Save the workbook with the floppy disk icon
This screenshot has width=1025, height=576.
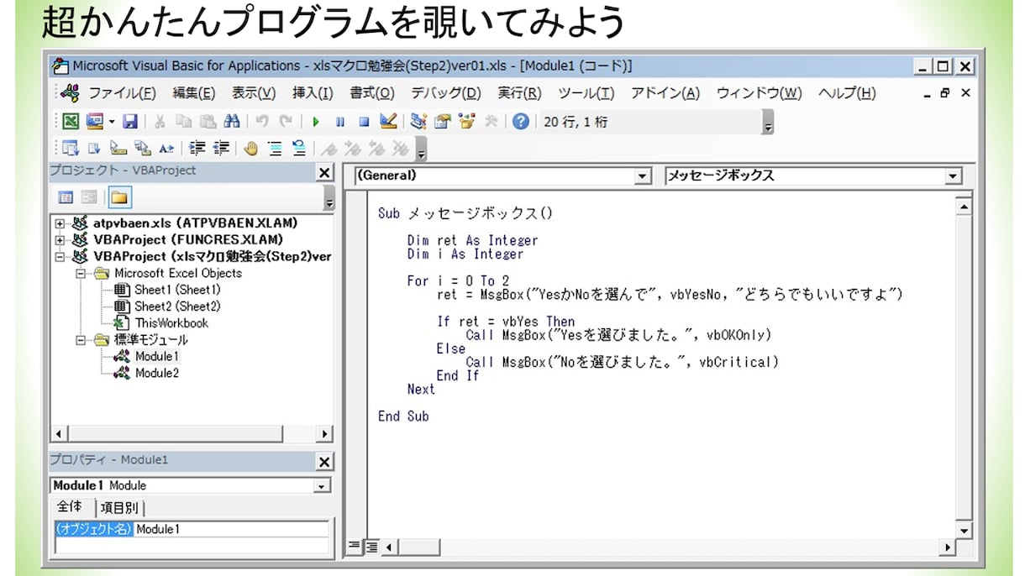[130, 122]
